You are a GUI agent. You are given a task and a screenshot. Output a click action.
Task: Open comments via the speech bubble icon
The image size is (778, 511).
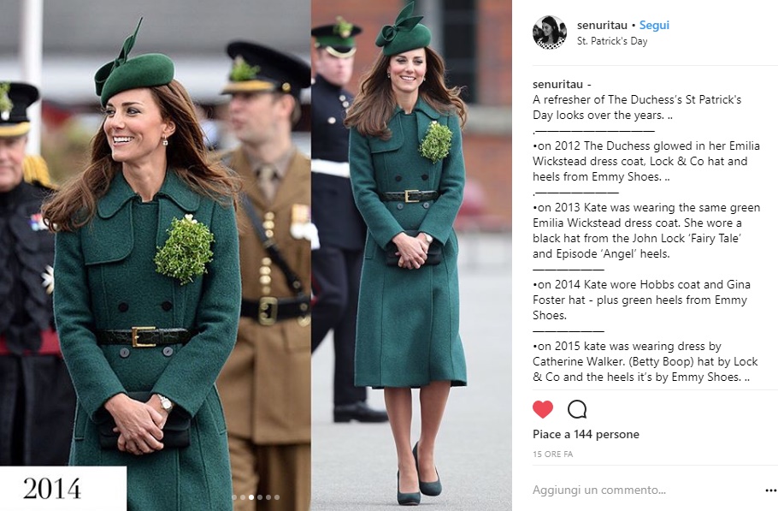pyautogui.click(x=577, y=409)
